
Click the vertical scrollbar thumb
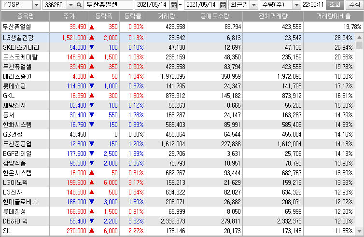coord(359,45)
